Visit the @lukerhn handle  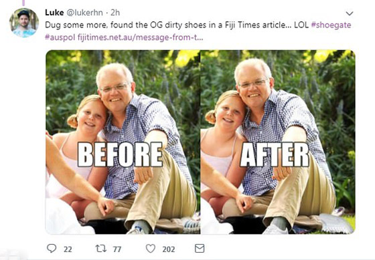click(84, 13)
